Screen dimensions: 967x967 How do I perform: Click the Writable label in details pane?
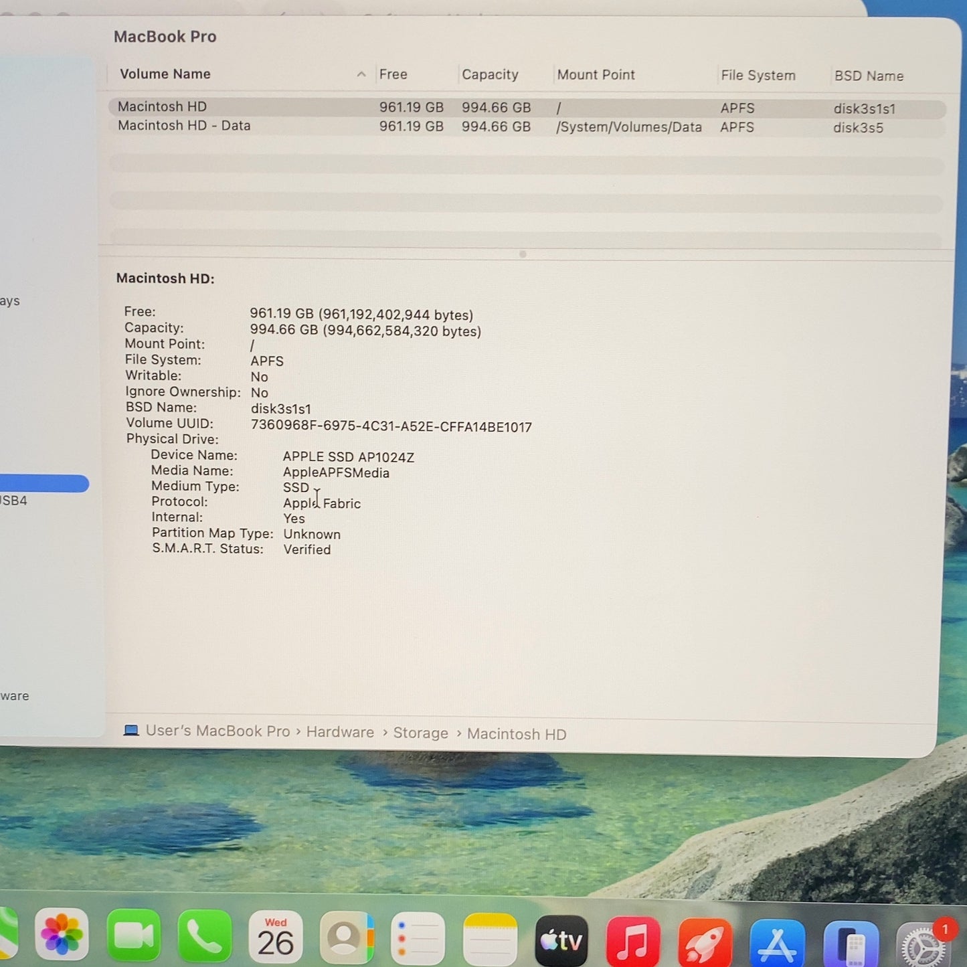(153, 375)
